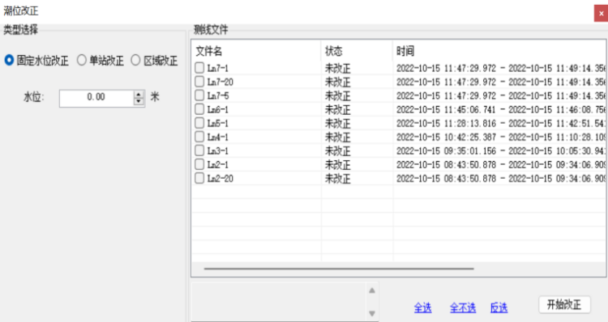Viewport: 608px width, 322px height.
Task: Click the 未改正 status of Ln7-1
Action: (338, 68)
